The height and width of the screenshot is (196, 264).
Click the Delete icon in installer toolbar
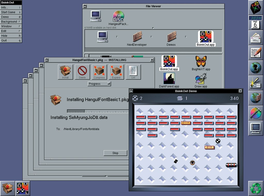82,72
